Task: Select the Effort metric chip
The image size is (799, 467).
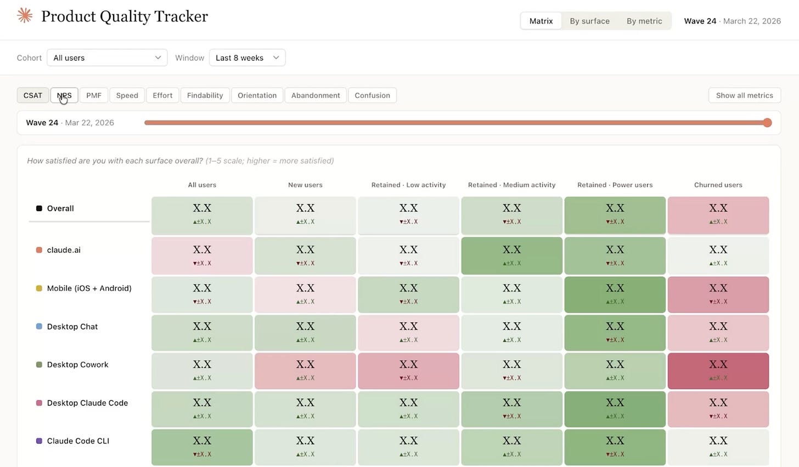Action: (x=162, y=95)
